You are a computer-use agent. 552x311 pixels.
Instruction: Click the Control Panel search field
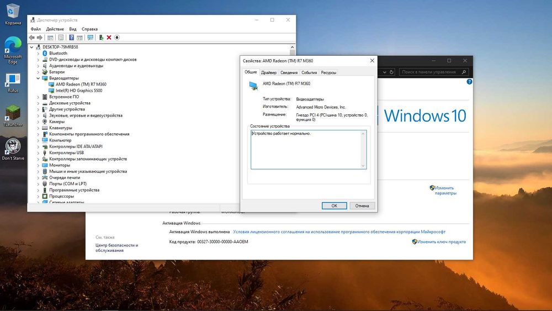click(433, 72)
